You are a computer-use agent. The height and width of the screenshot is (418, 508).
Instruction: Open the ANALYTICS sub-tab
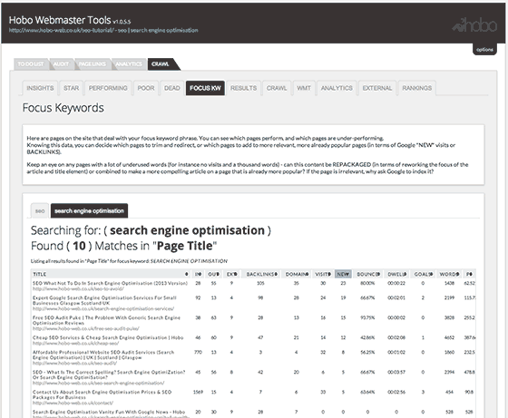pyautogui.click(x=337, y=88)
